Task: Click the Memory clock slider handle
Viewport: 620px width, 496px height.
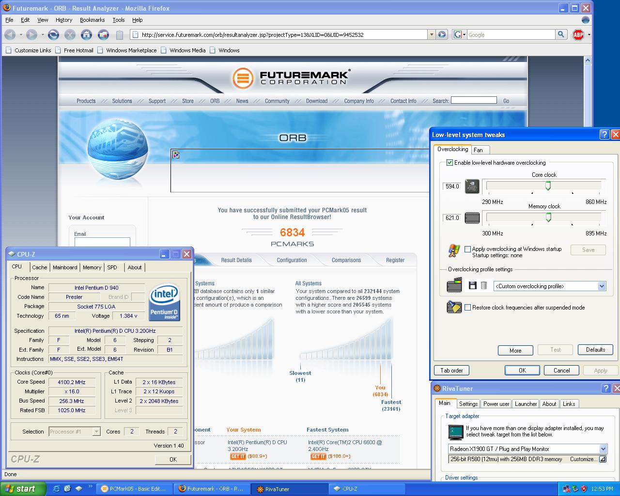Action: pos(548,217)
